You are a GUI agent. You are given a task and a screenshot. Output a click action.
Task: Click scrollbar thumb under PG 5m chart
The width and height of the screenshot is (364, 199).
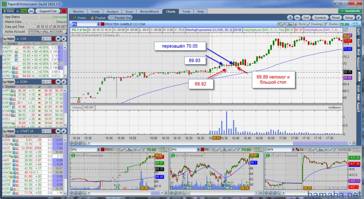tap(155, 193)
